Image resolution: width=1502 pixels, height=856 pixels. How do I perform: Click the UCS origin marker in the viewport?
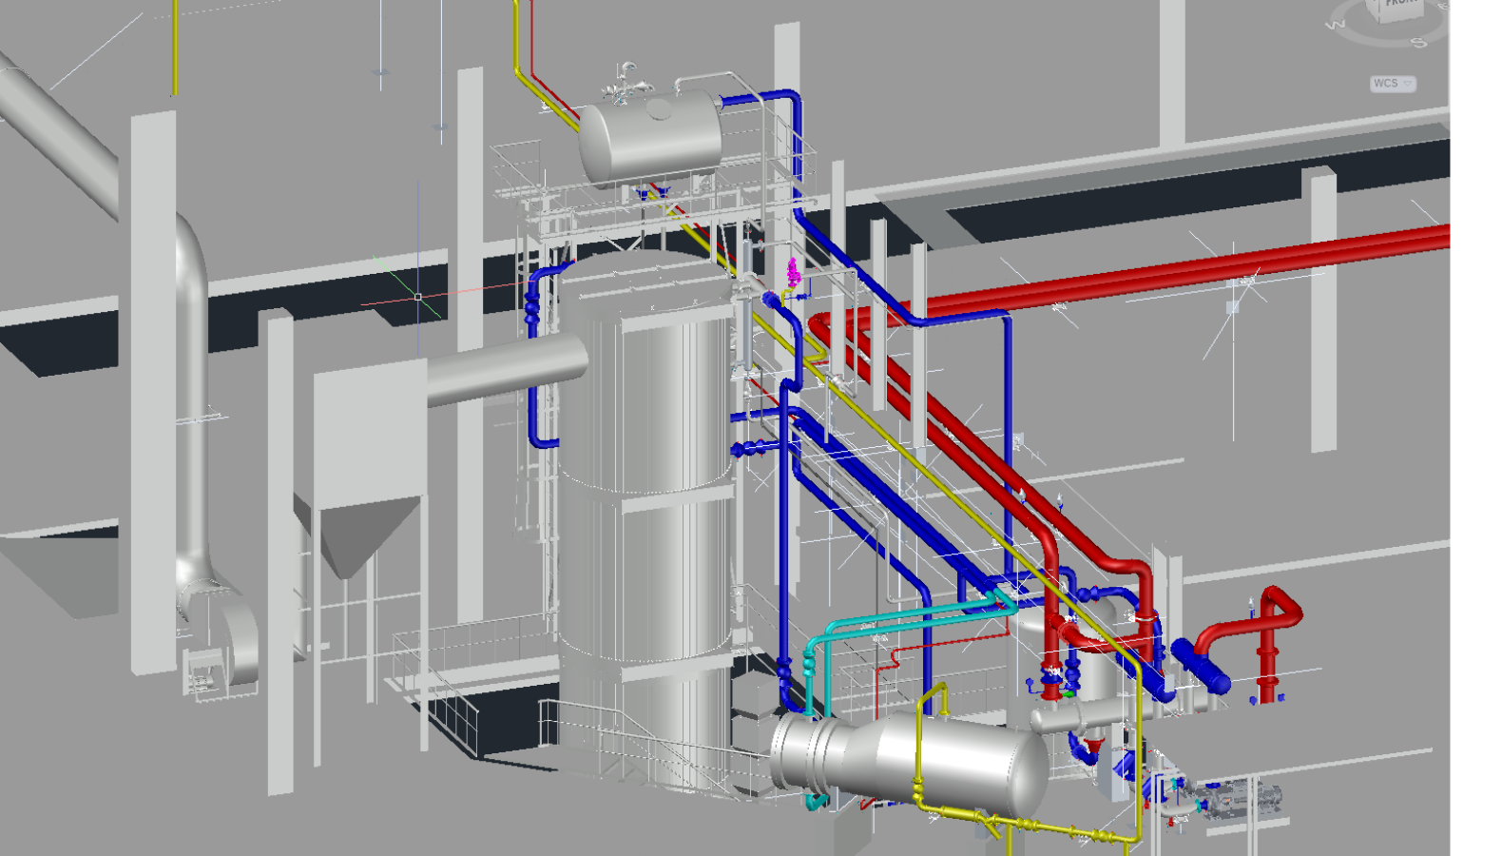(417, 297)
